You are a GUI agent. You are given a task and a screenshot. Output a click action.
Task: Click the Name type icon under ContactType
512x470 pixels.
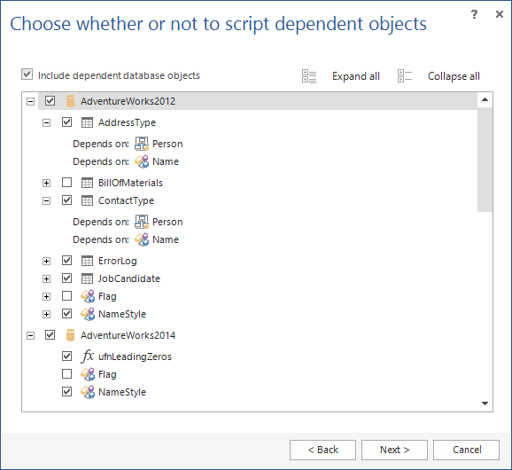pyautogui.click(x=142, y=239)
